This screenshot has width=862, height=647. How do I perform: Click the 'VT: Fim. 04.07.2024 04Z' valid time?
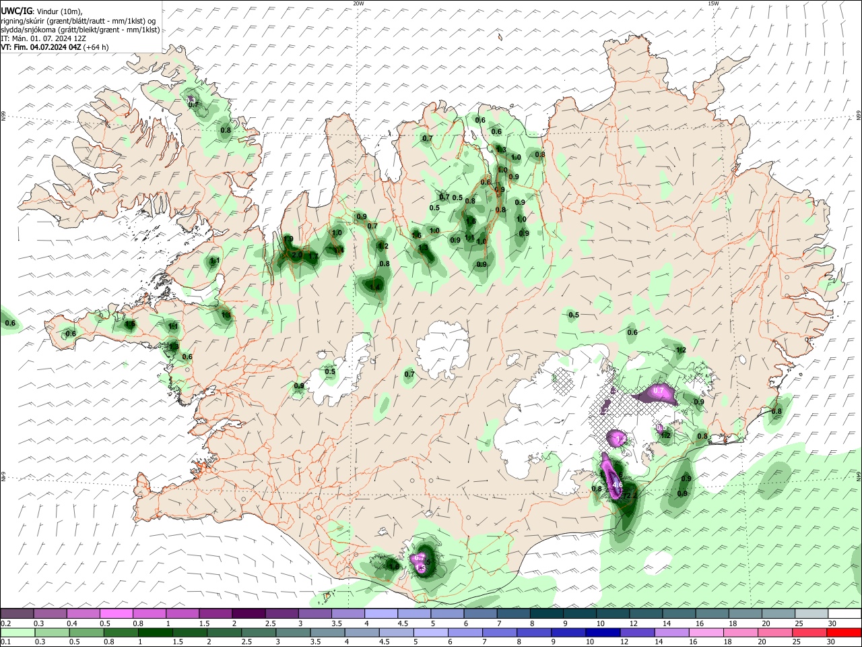41,47
